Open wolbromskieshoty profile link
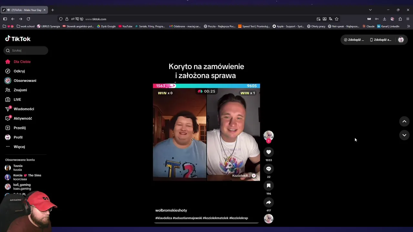 171,210
